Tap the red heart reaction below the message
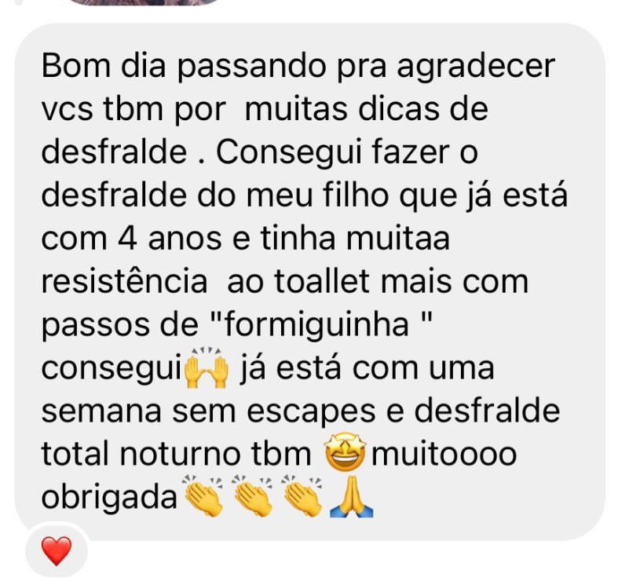 57,551
